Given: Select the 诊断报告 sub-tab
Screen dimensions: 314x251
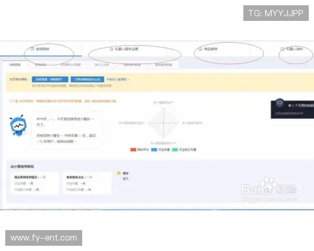Looking at the screenshot, I should coord(15,65).
